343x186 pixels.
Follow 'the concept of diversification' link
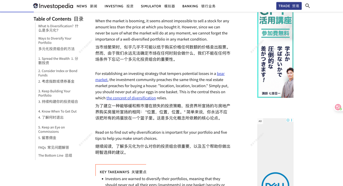click(x=131, y=98)
